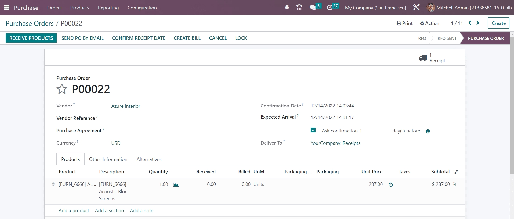Open the Azure Interior vendor link
The width and height of the screenshot is (514, 219).
(x=126, y=106)
